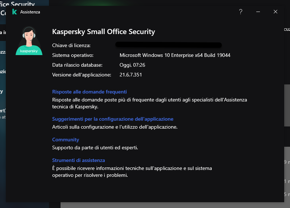This screenshot has height=208, width=290.
Task: Click the support agent headset avatar
Action: coord(29,41)
